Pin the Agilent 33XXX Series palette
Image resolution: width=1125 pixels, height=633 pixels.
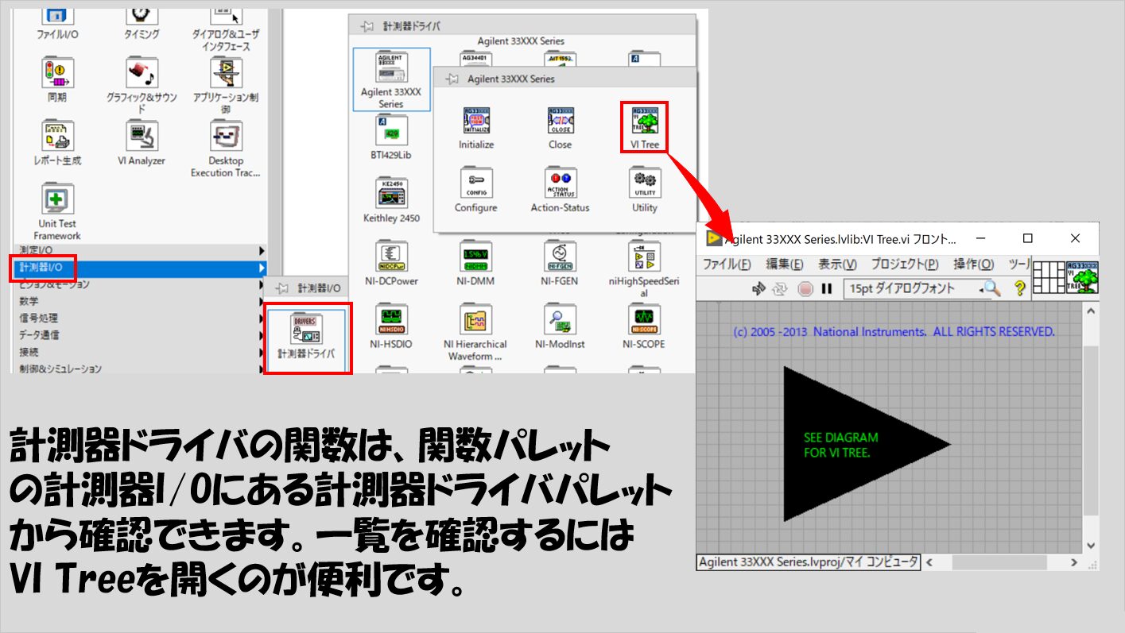pyautogui.click(x=452, y=79)
